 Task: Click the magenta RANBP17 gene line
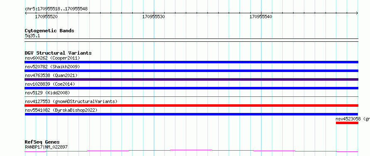tap(191, 151)
